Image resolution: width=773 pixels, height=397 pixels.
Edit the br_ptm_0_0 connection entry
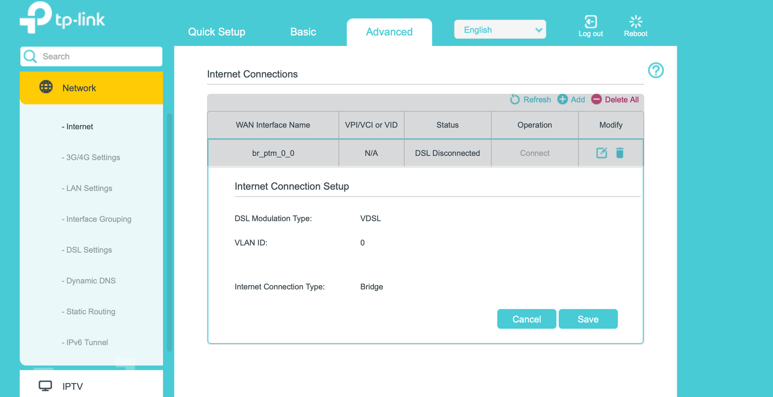601,153
